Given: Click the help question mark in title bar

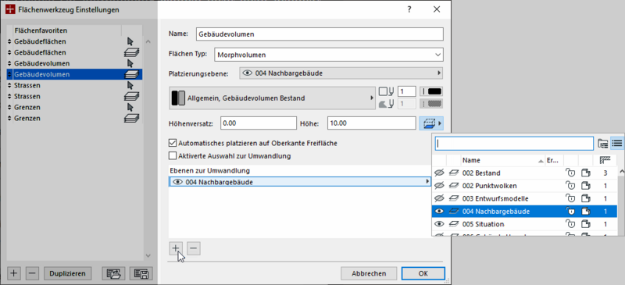Looking at the screenshot, I should (409, 9).
